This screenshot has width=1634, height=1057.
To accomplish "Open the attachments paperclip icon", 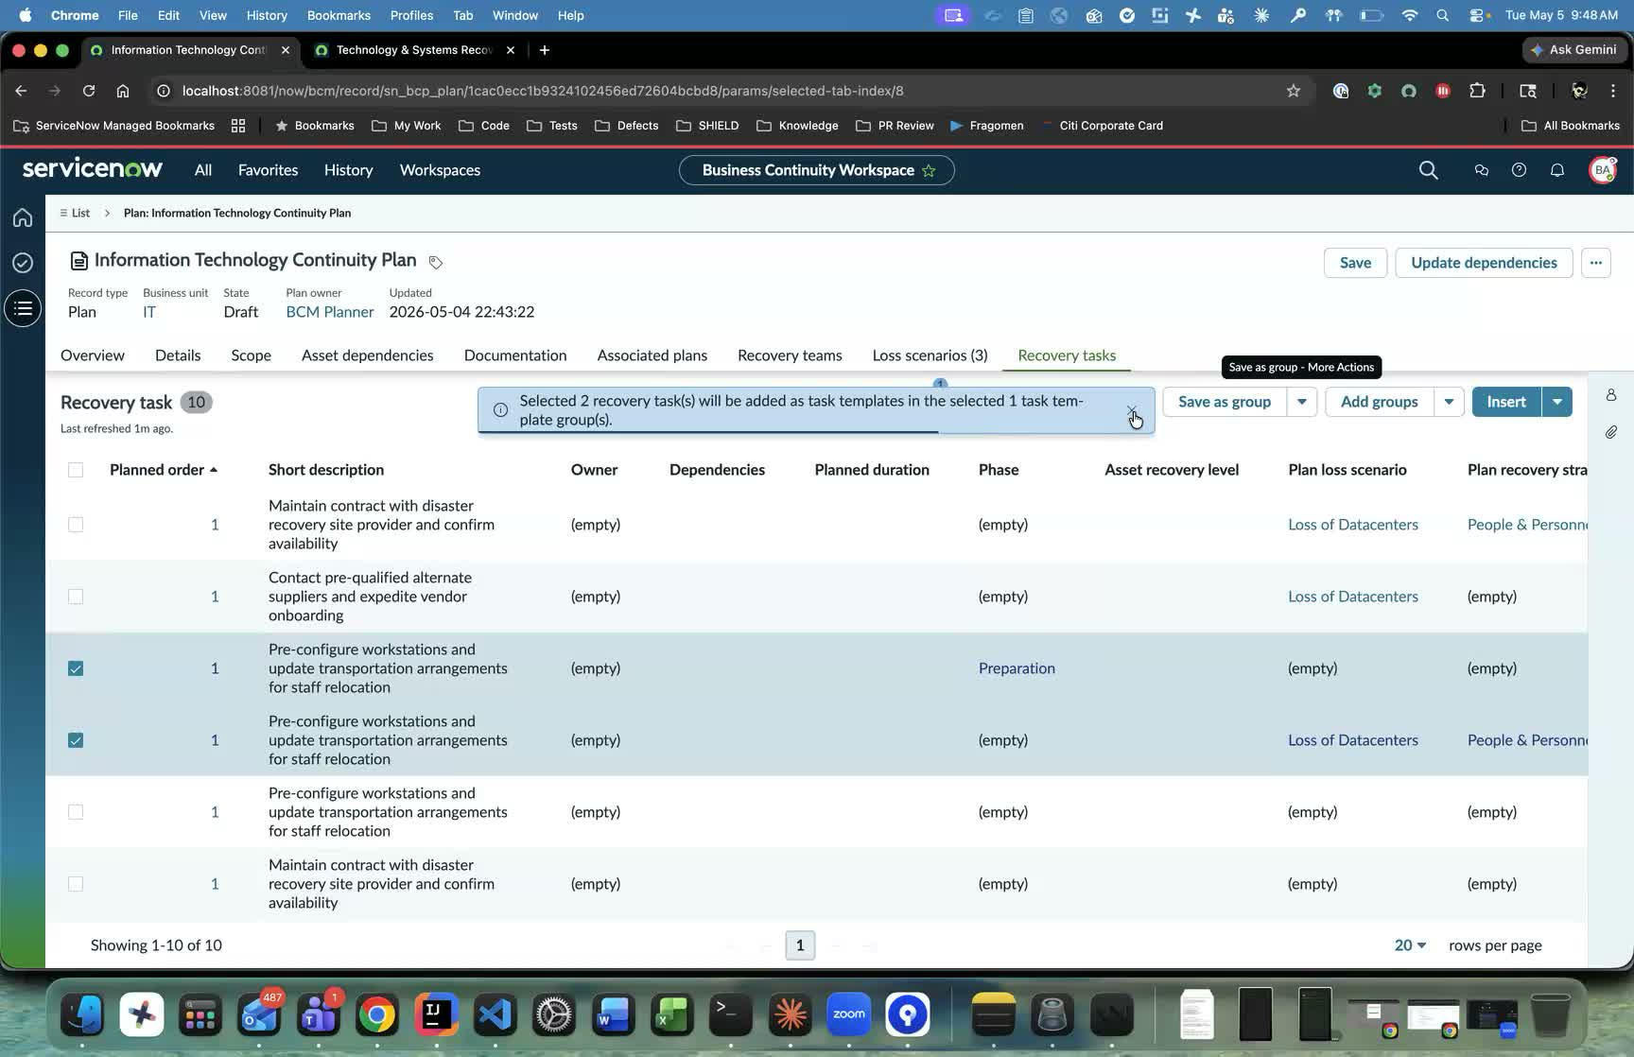I will coord(1610,432).
